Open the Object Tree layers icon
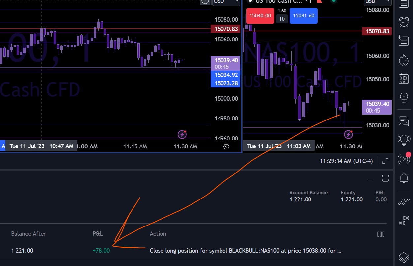 pos(404,257)
